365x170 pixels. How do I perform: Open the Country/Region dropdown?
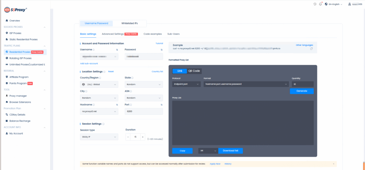[99, 85]
